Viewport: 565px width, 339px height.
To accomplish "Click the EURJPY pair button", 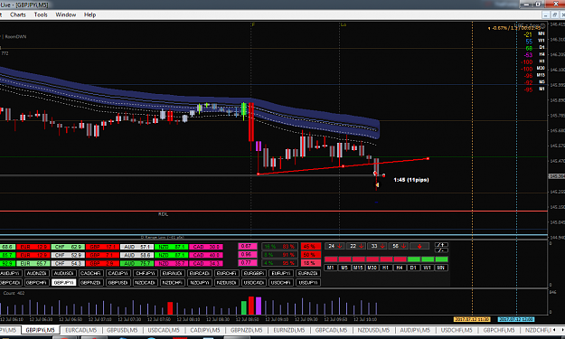I will (281, 273).
